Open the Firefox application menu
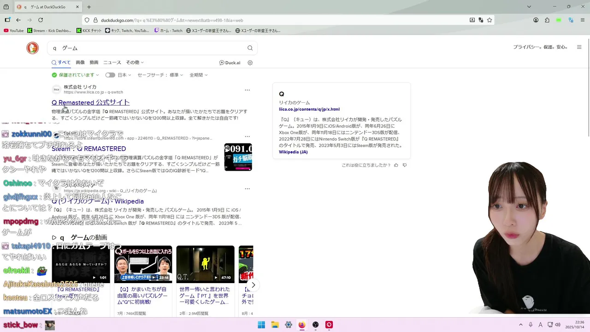The height and width of the screenshot is (332, 590). click(582, 20)
